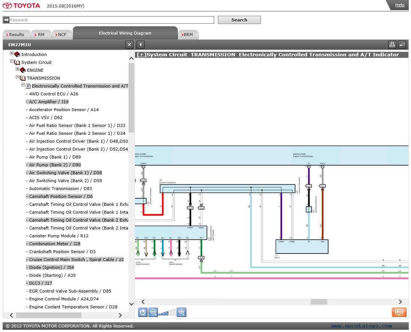Open the Help link
Screen dimensions: 411x332
400,5
